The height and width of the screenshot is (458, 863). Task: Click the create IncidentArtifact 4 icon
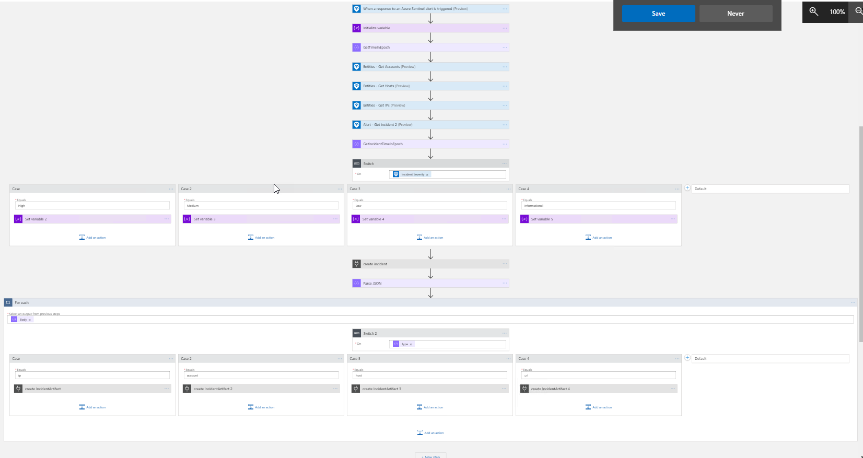click(524, 389)
